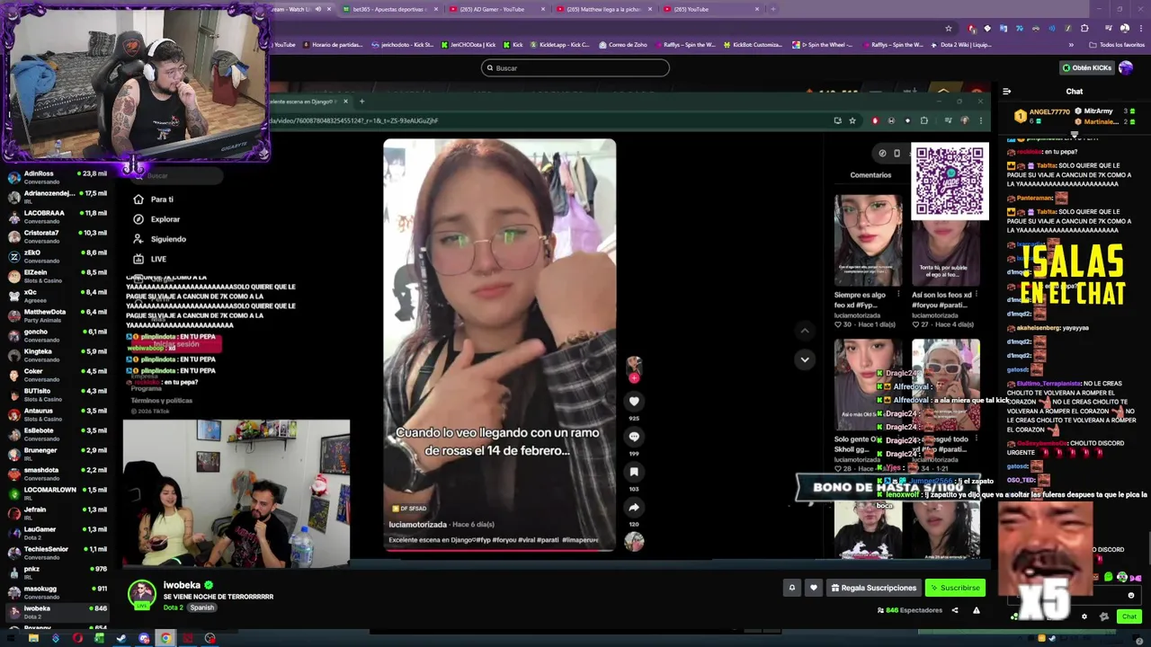The height and width of the screenshot is (647, 1151).
Task: Click the green Chat send button
Action: click(x=1129, y=616)
